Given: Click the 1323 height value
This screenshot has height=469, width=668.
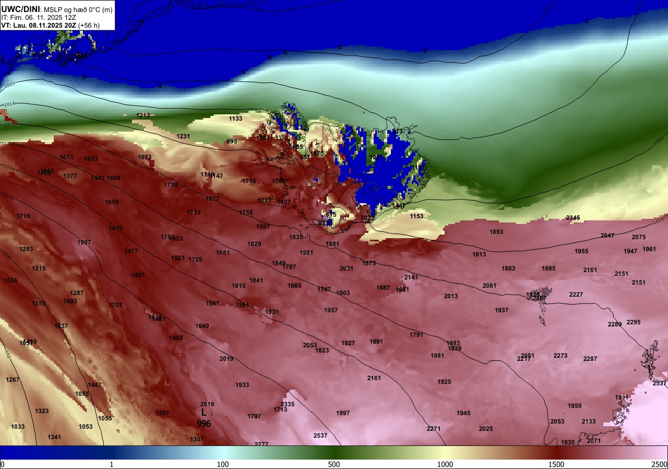Looking at the screenshot, I should click(x=42, y=411).
